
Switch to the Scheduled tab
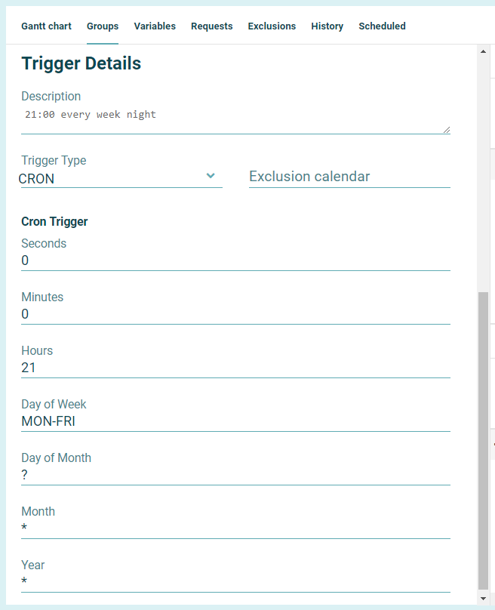[382, 26]
